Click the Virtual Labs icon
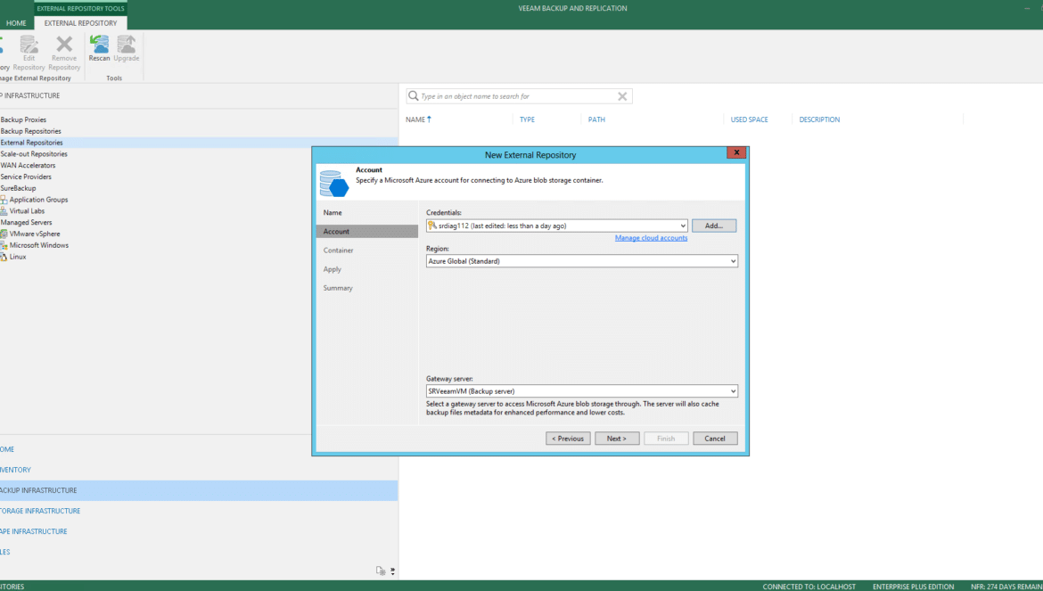 click(x=4, y=210)
